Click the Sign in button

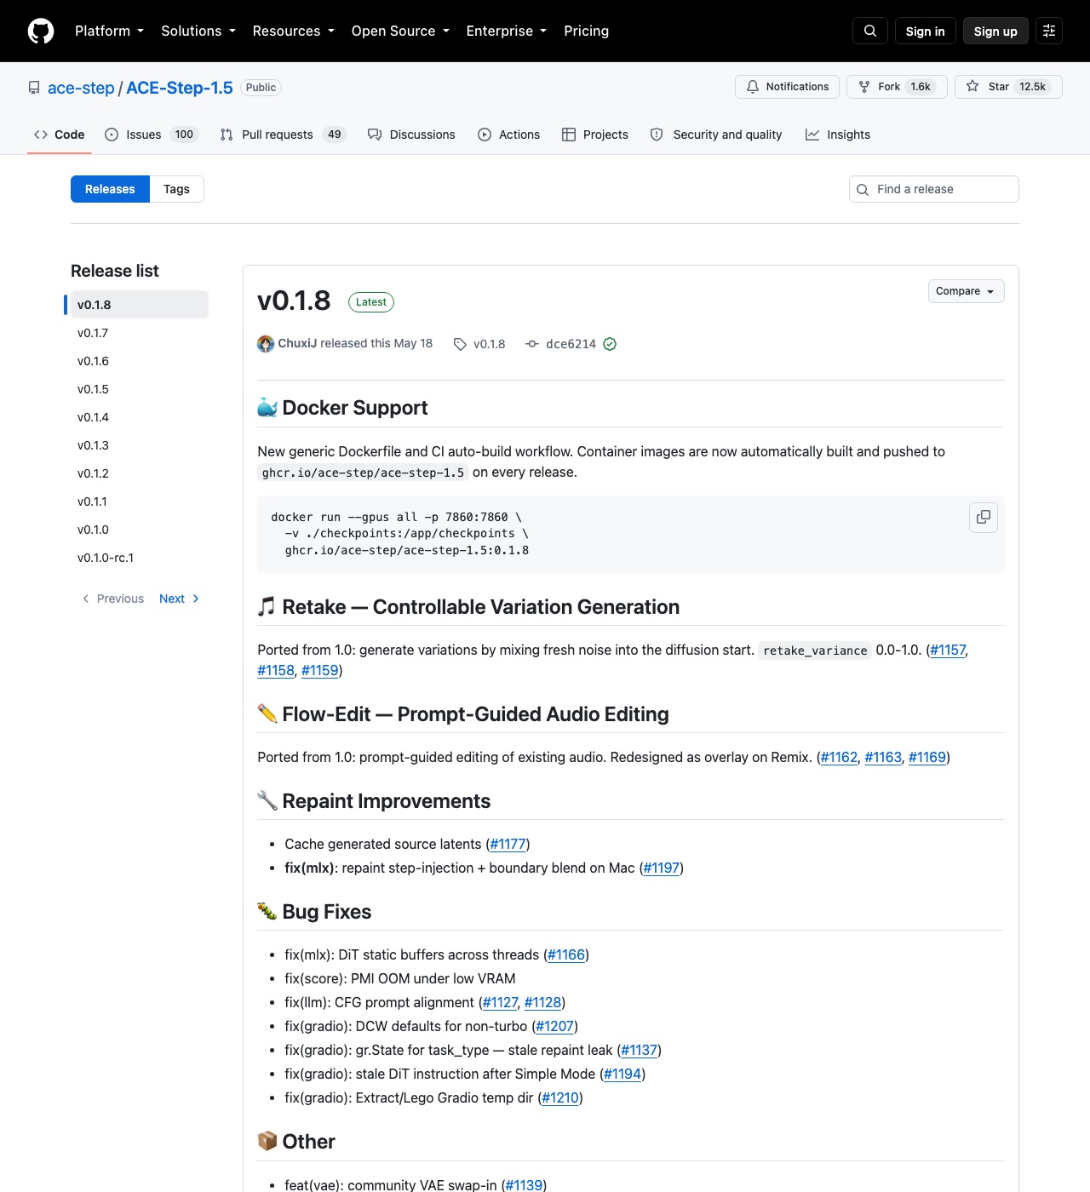pyautogui.click(x=926, y=31)
